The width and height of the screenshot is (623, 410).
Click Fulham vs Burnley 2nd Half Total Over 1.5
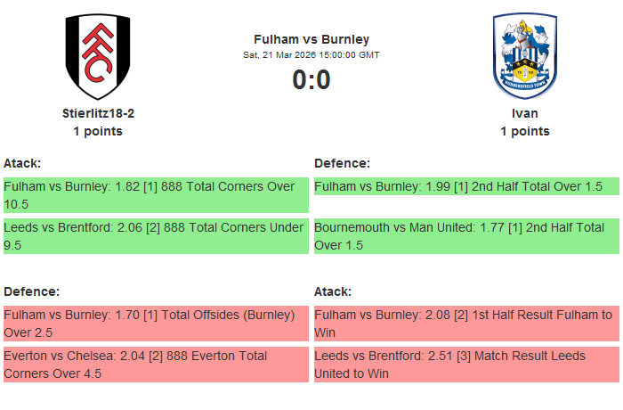coord(465,187)
